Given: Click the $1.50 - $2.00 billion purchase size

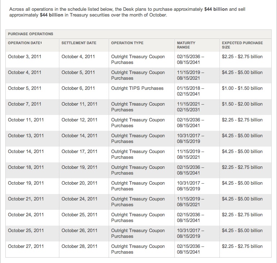Looking at the screenshot, I should [242, 104].
